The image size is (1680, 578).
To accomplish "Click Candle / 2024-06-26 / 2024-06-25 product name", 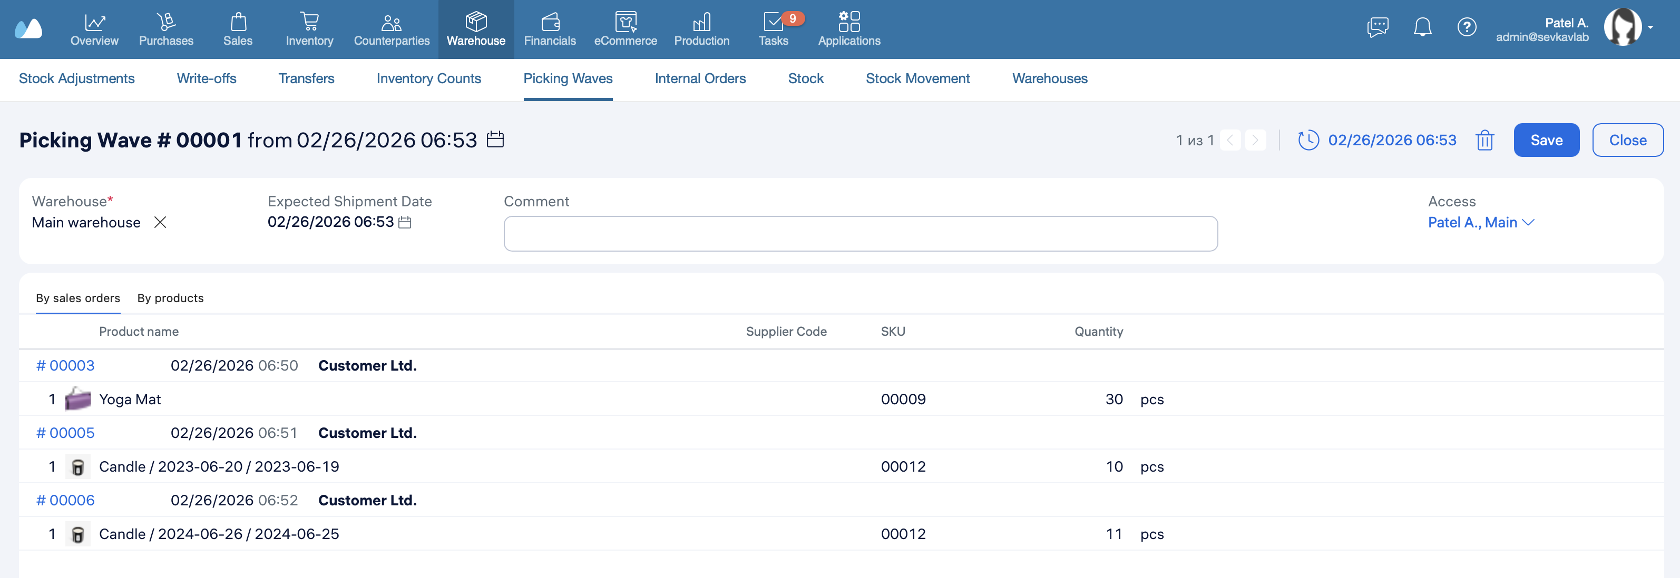I will tap(219, 534).
